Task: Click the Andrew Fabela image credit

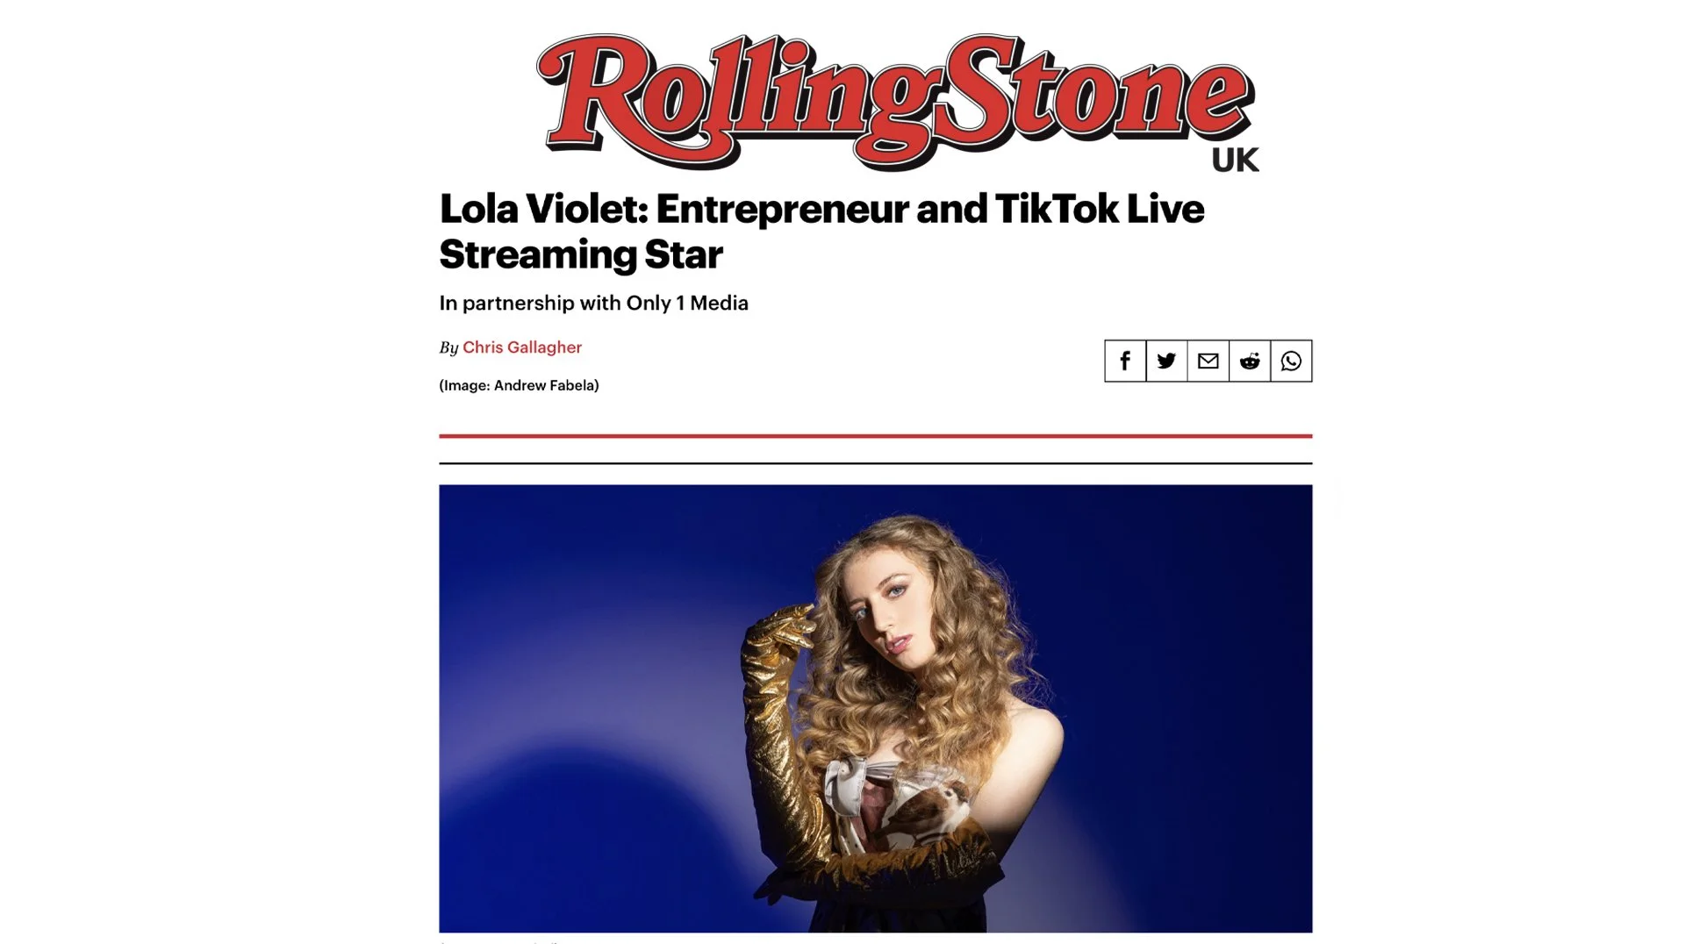Action: 519,385
